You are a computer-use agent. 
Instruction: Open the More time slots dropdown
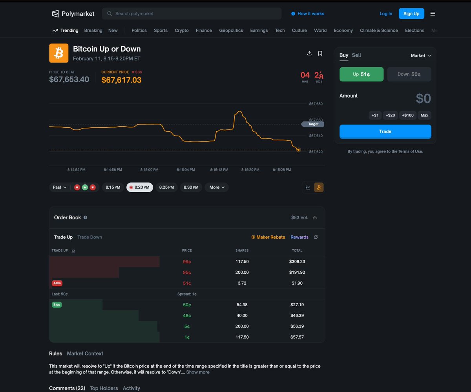point(217,188)
